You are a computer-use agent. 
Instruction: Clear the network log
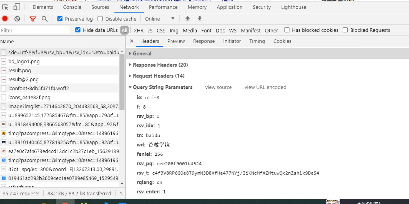[x=17, y=19]
